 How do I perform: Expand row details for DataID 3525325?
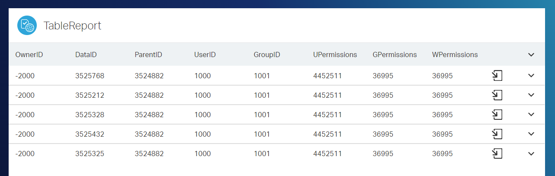531,154
